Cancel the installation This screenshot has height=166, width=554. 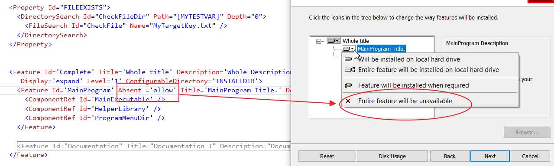[x=530, y=156]
